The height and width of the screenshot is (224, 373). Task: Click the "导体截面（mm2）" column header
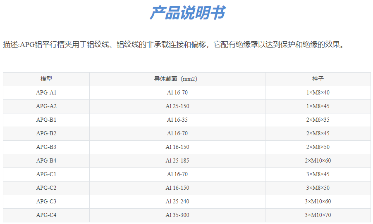[x=177, y=79]
